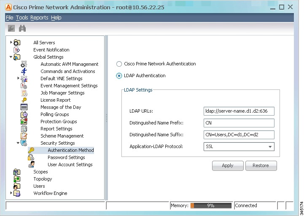
Task: Select Cisco Prime Network Authentication radio button
Action: [x=119, y=64]
